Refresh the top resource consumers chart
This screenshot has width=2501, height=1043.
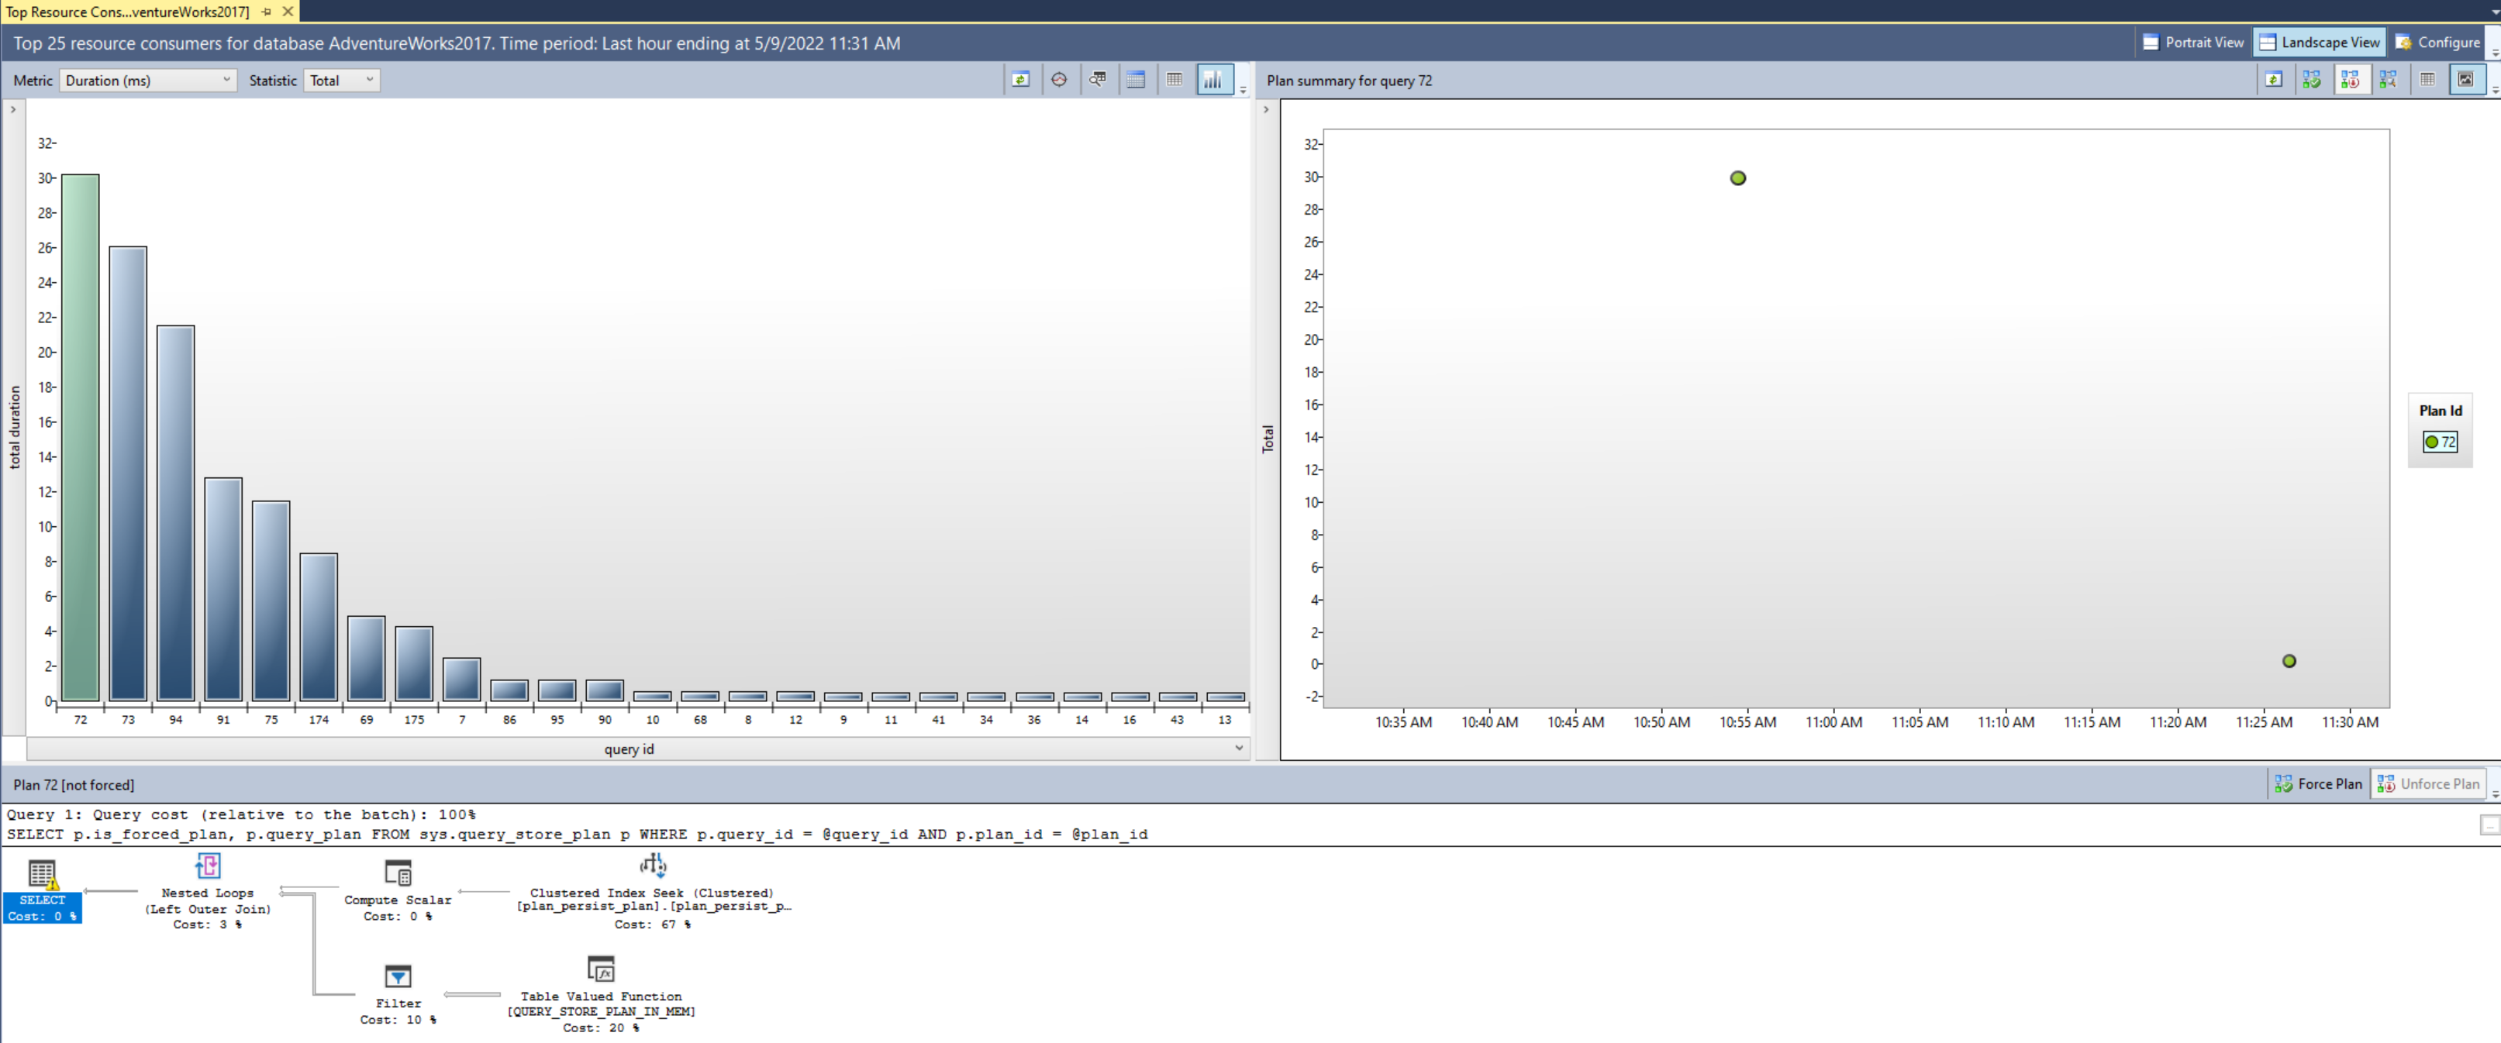click(1020, 80)
